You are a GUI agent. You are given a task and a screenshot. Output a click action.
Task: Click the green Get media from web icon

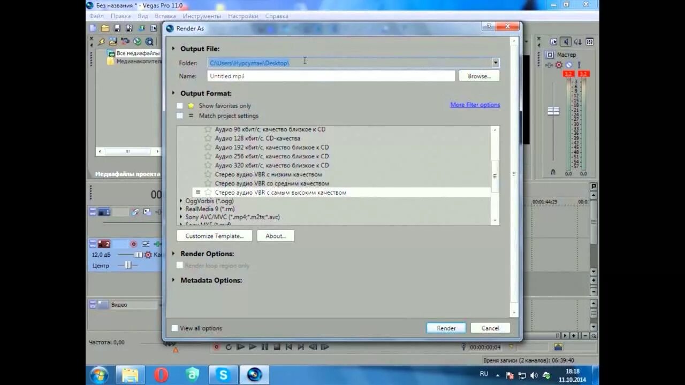[137, 41]
